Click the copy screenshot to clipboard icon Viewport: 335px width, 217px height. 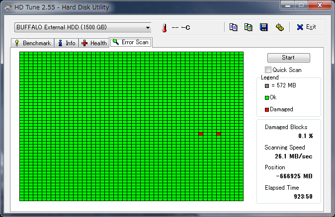(248, 27)
